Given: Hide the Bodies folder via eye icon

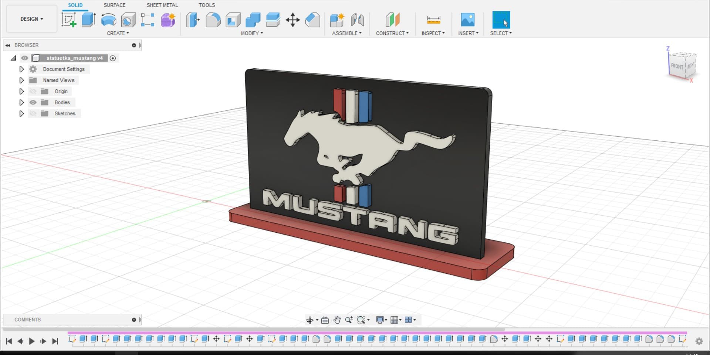Looking at the screenshot, I should [x=33, y=102].
